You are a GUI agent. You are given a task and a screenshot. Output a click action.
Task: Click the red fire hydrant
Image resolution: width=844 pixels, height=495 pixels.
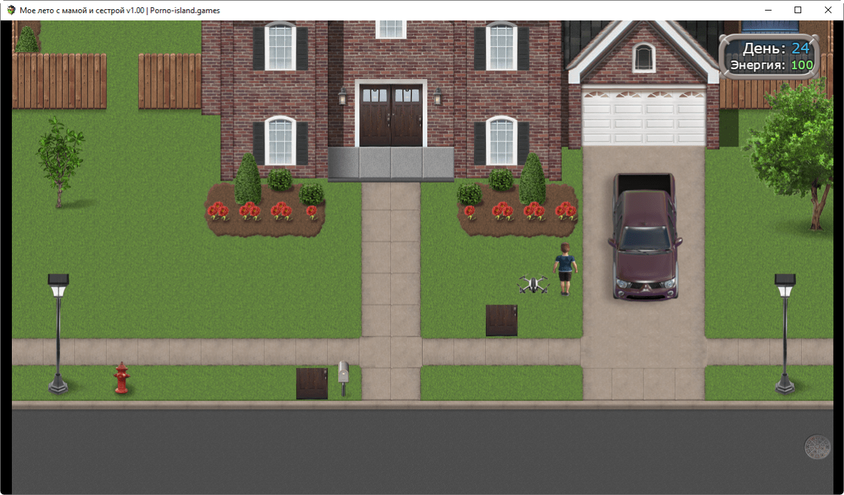121,378
